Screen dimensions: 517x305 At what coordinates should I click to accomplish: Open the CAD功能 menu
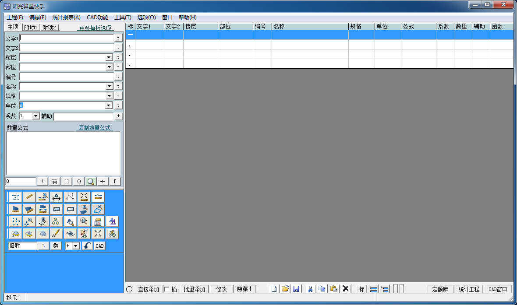point(97,18)
